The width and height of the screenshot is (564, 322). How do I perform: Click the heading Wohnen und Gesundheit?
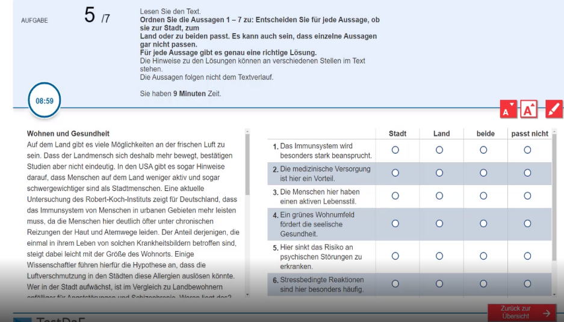(x=68, y=133)
